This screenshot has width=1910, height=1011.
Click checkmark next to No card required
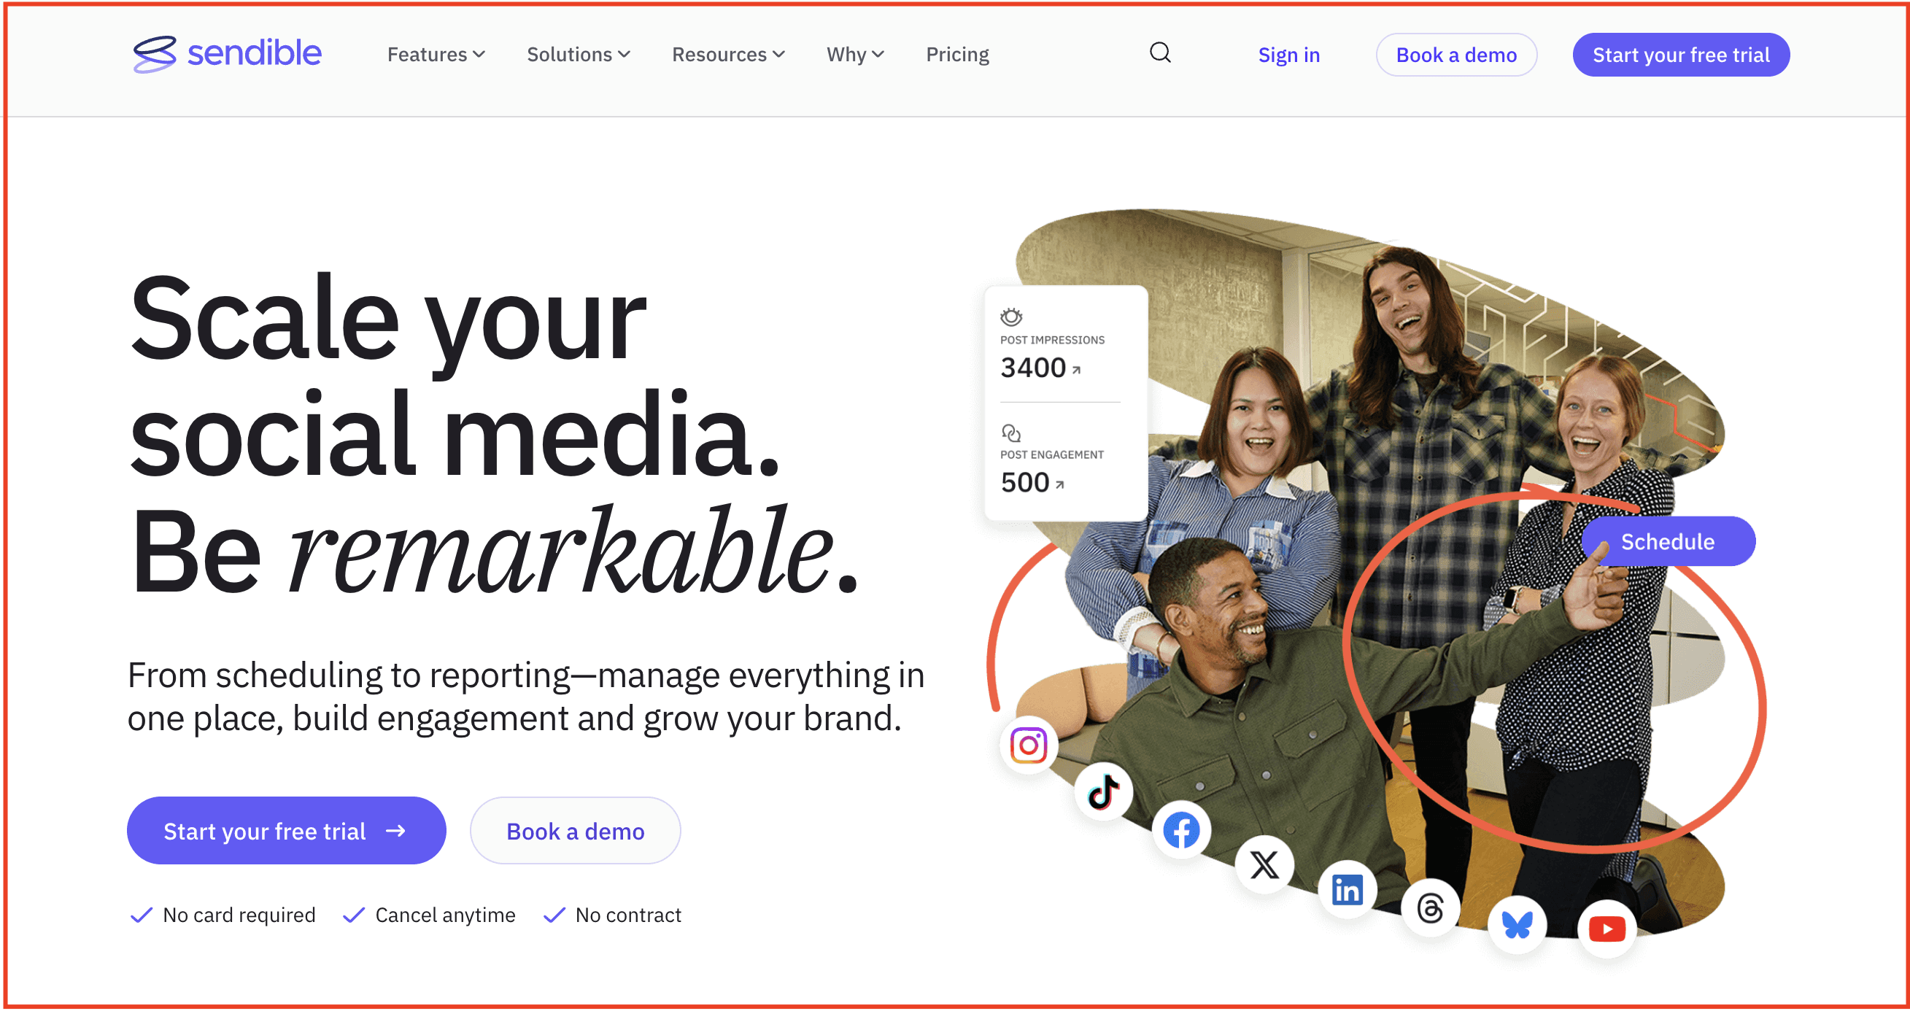(141, 915)
